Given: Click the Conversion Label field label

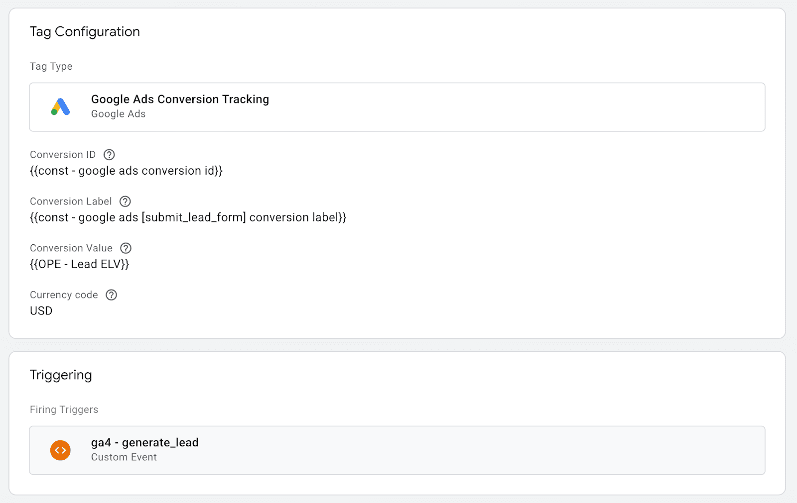Looking at the screenshot, I should 71,201.
